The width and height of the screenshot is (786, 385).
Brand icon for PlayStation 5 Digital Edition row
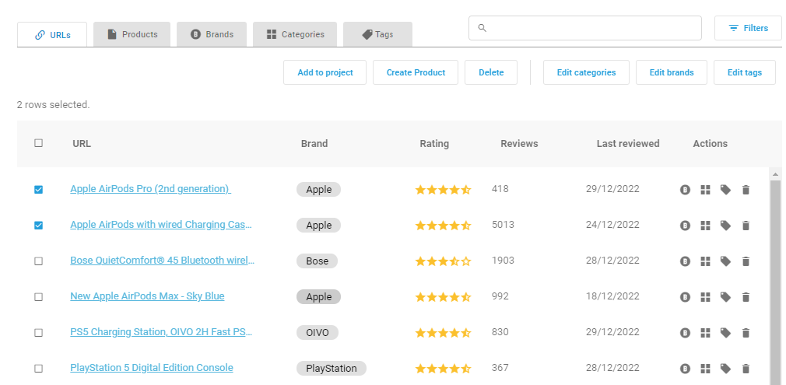click(x=686, y=369)
